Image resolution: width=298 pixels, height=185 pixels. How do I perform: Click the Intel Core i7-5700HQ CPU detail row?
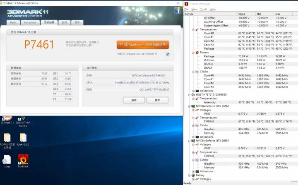click(128, 82)
